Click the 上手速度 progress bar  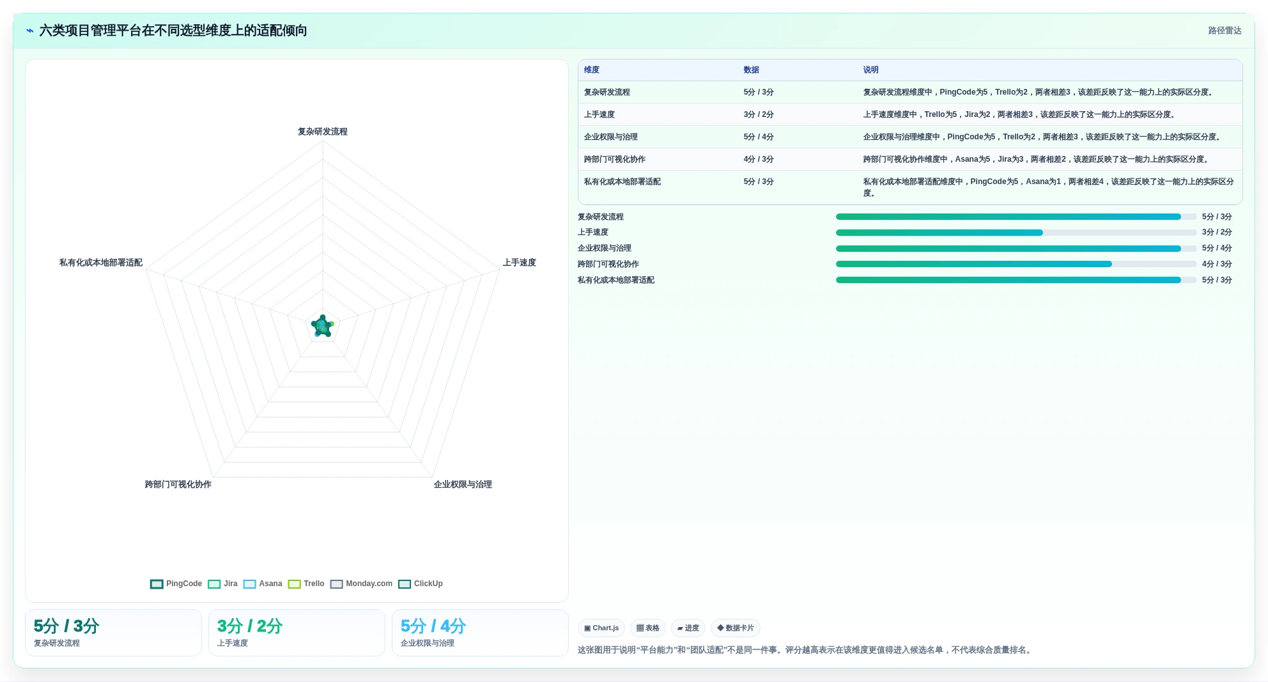(x=1016, y=233)
